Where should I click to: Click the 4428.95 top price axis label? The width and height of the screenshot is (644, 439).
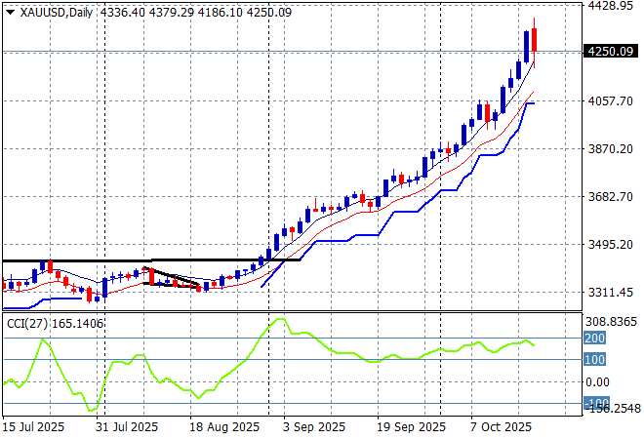click(614, 6)
